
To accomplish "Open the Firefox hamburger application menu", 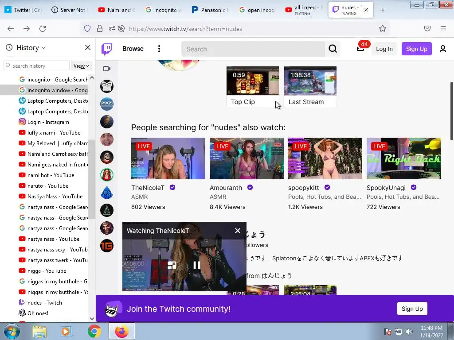I will click(x=443, y=28).
